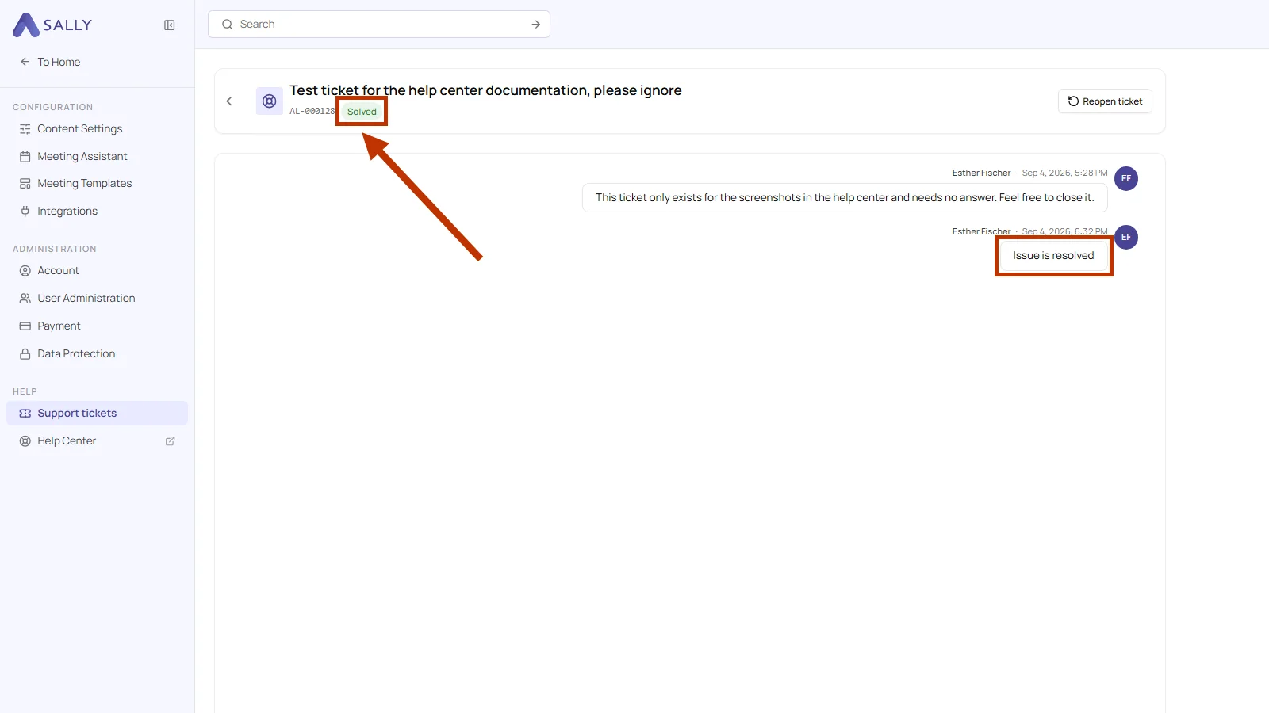This screenshot has width=1269, height=713.
Task: Click the Account person icon
Action: 25,271
